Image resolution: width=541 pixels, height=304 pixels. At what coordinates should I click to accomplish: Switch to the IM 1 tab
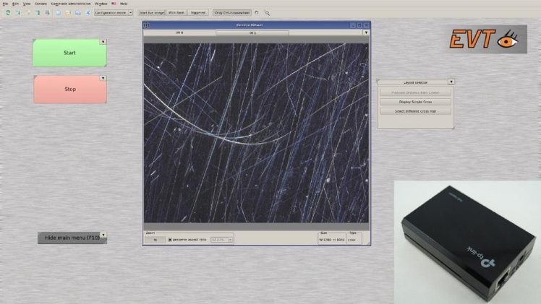coord(252,32)
